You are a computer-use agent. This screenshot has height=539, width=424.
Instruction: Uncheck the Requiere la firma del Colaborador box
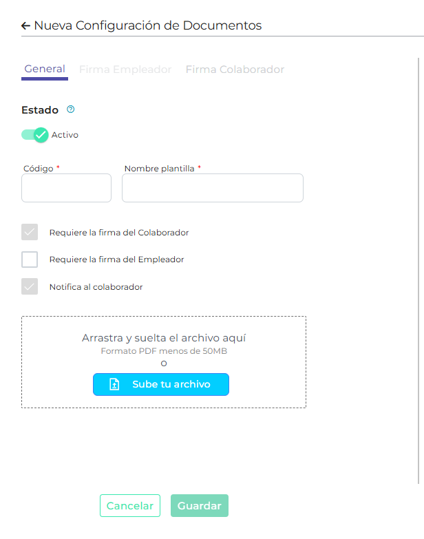[30, 232]
